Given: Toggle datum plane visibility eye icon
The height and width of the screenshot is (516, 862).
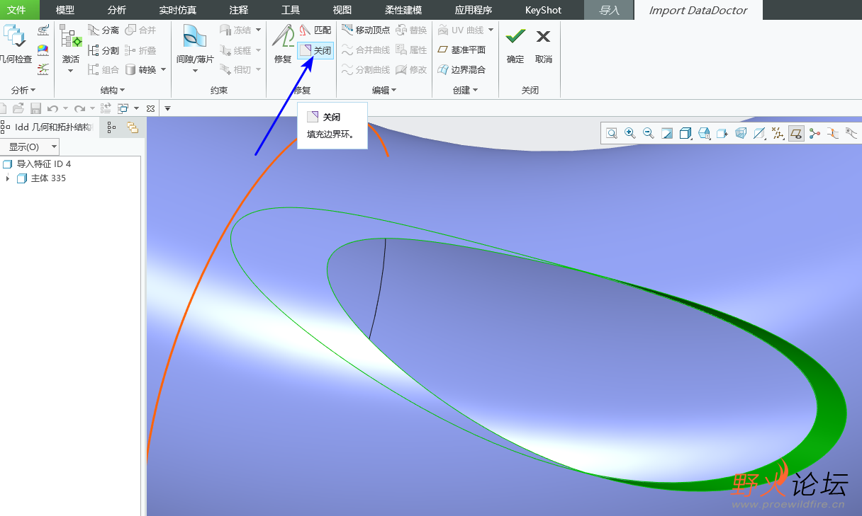Looking at the screenshot, I should coord(796,132).
